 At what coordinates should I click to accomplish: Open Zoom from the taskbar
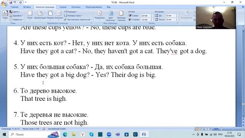109,135
